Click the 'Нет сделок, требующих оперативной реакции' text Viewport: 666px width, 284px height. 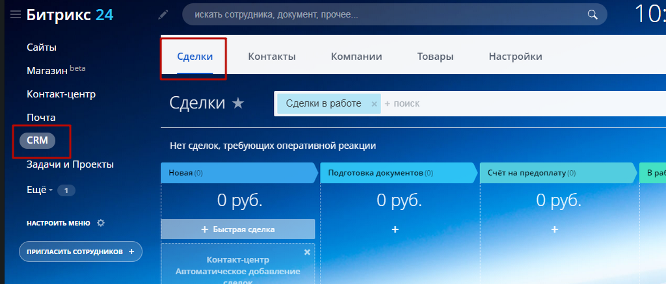pyautogui.click(x=273, y=146)
